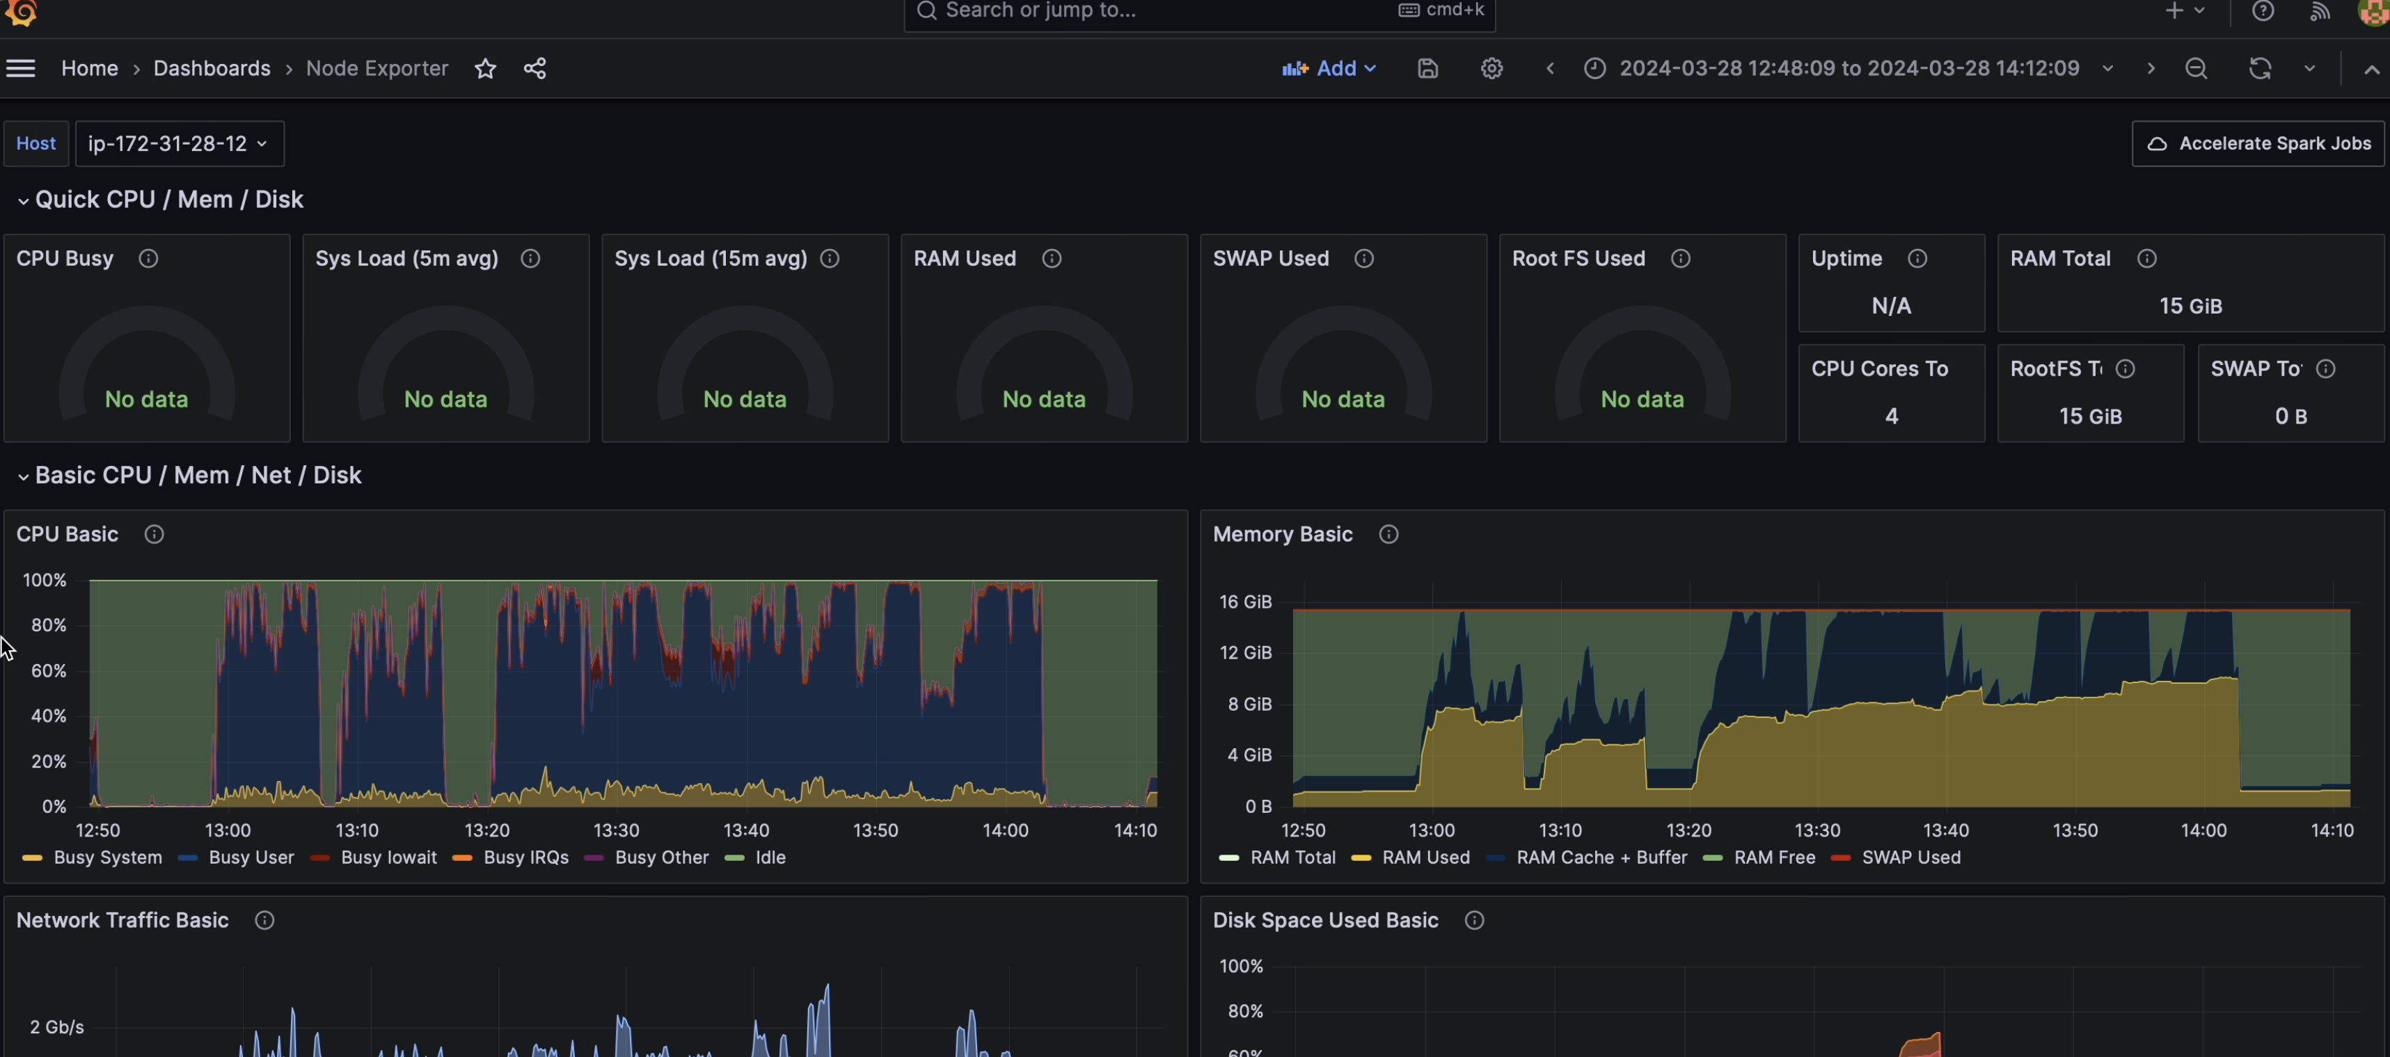2390x1057 pixels.
Task: Click the info icon on CPU Busy panel
Action: [x=147, y=259]
